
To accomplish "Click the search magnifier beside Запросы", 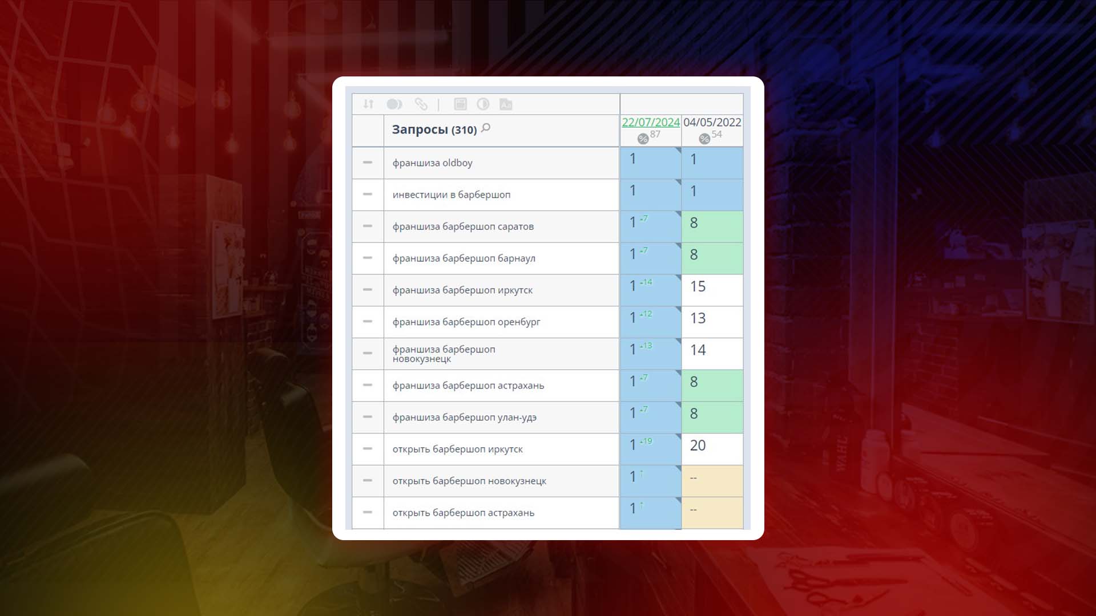I will pyautogui.click(x=486, y=128).
